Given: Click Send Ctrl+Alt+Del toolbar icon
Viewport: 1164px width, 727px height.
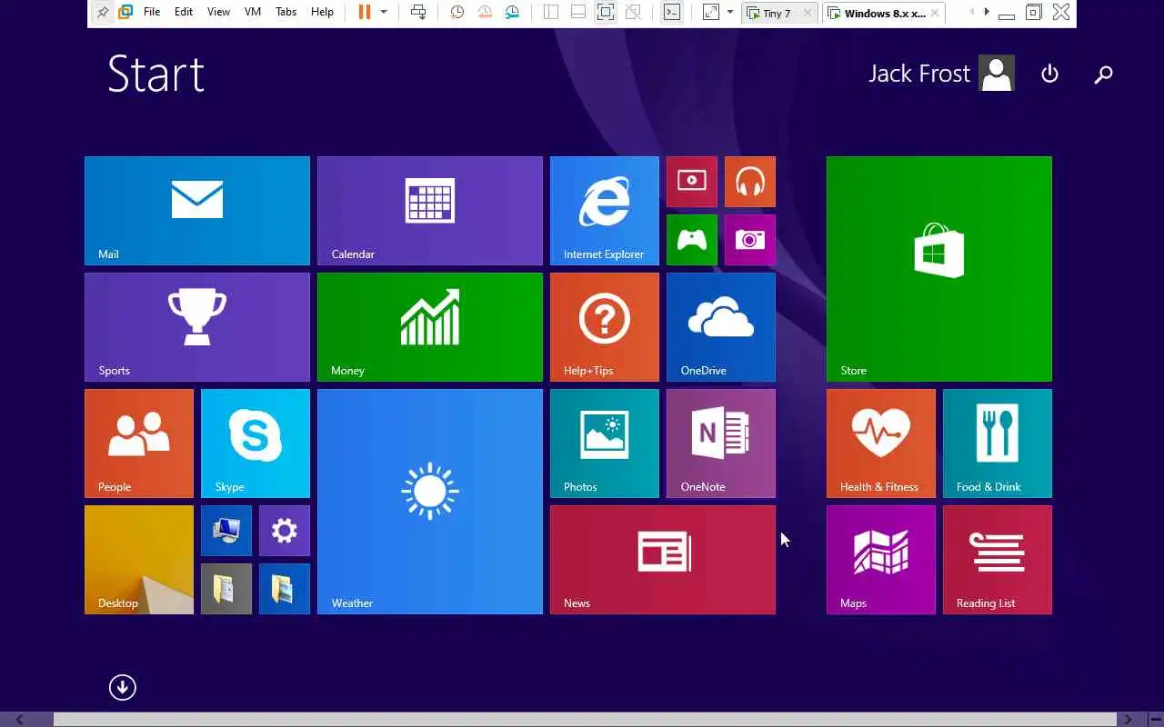Looking at the screenshot, I should tap(418, 12).
